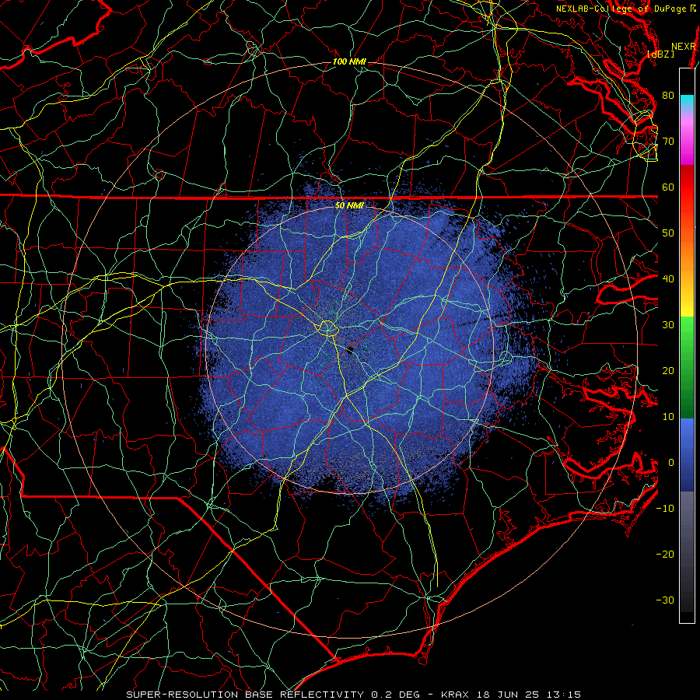Screen dimensions: 700x700
Task: Click the 50 value on color scale
Action: 668,233
